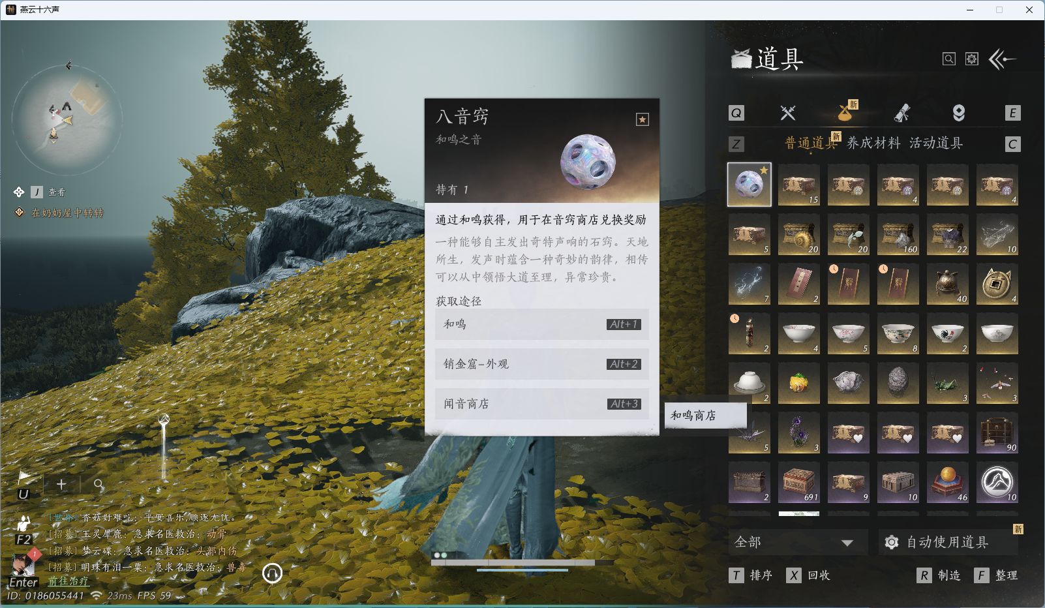1045x608 pixels.
Task: Select the carved box with count 691
Action: pyautogui.click(x=799, y=482)
